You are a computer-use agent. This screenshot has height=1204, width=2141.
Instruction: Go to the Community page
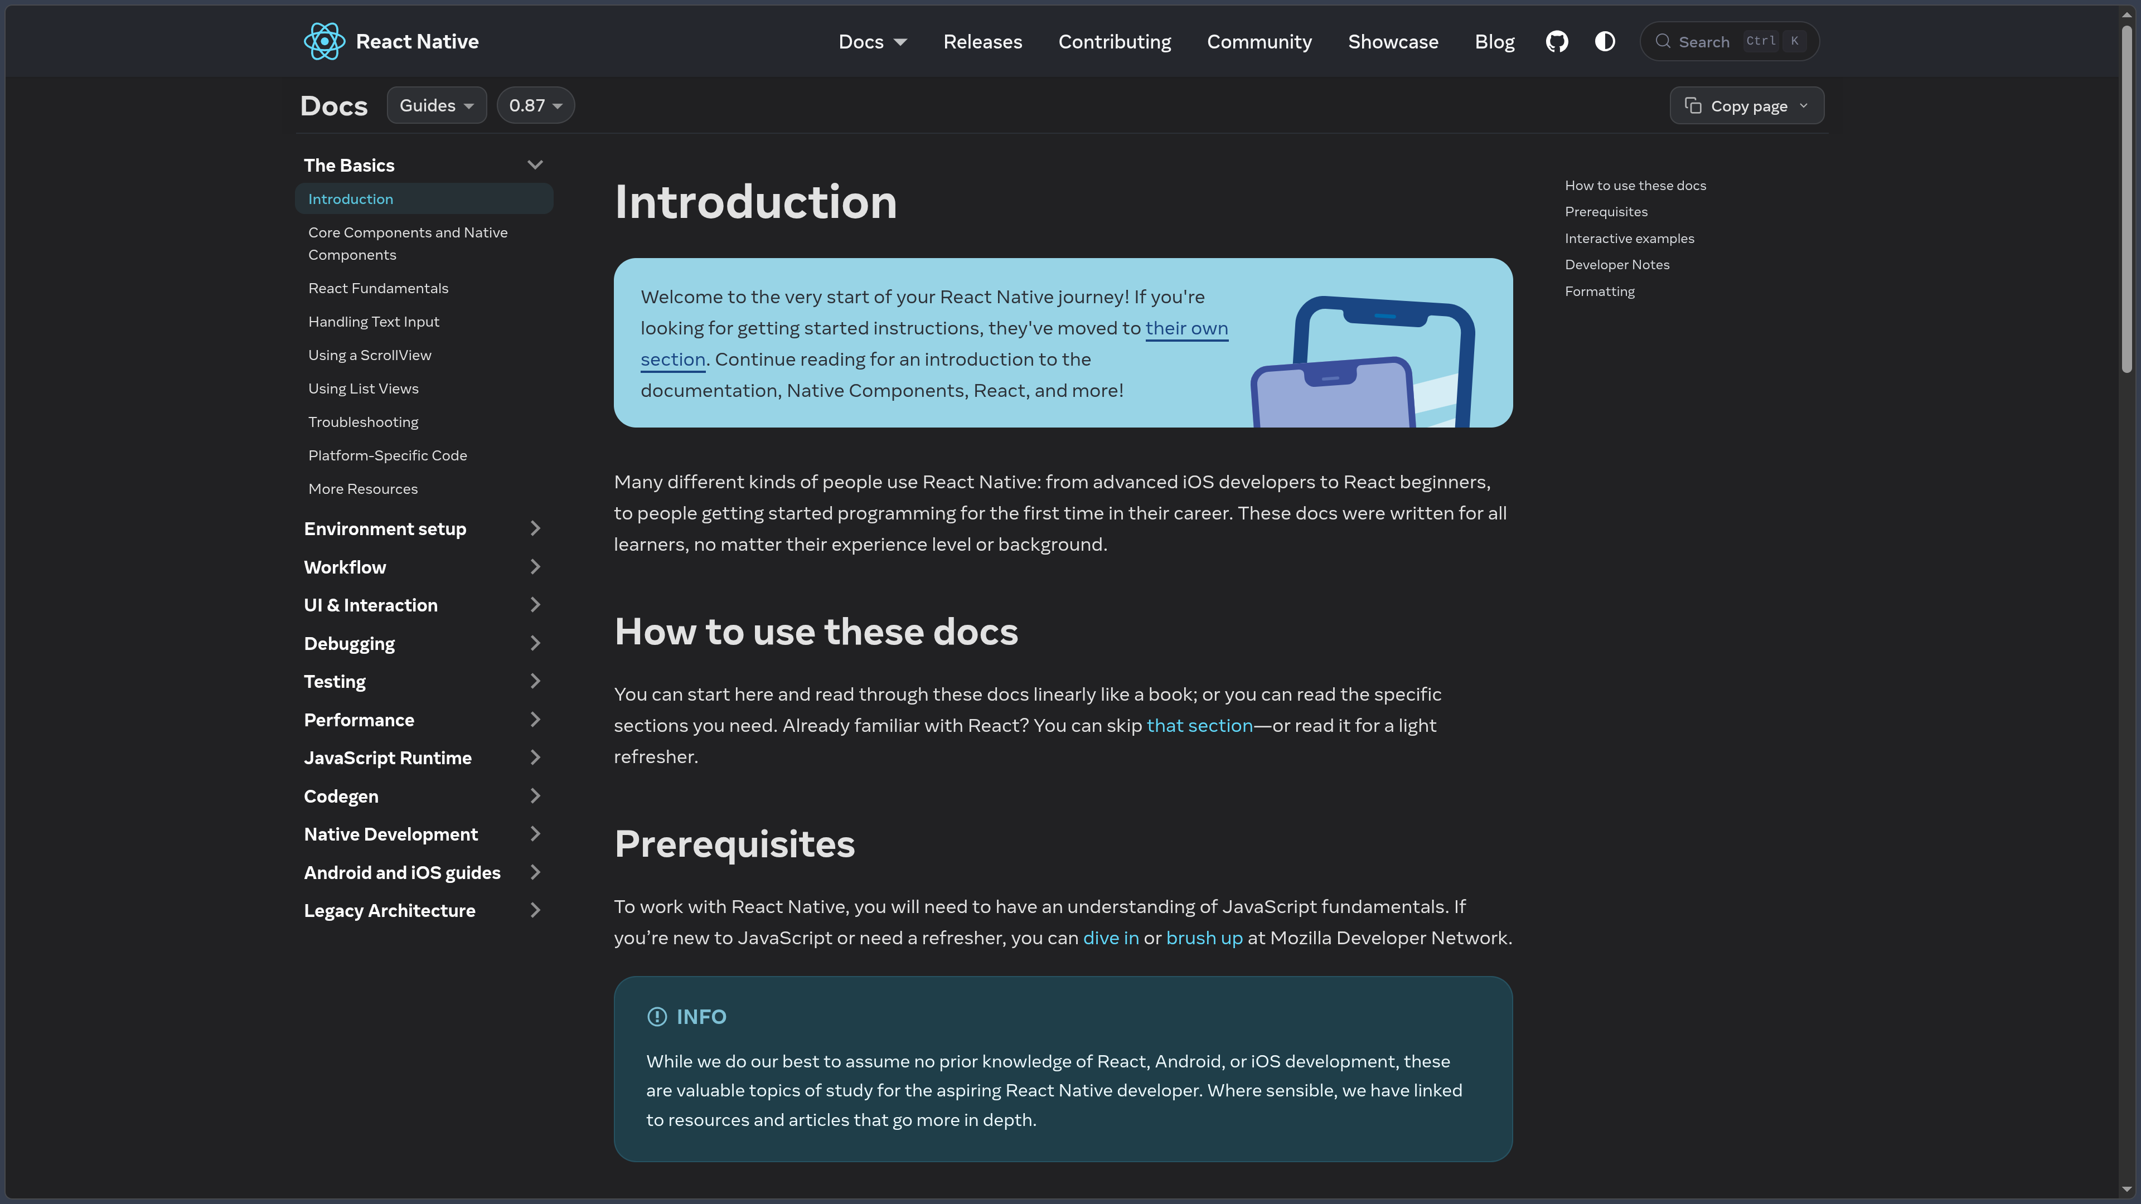[1259, 42]
